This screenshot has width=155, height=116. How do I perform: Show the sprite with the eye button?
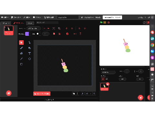pyautogui.click(x=103, y=79)
